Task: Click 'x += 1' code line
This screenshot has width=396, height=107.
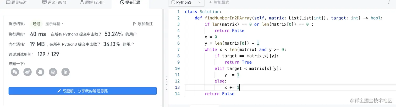Action: click(232, 87)
